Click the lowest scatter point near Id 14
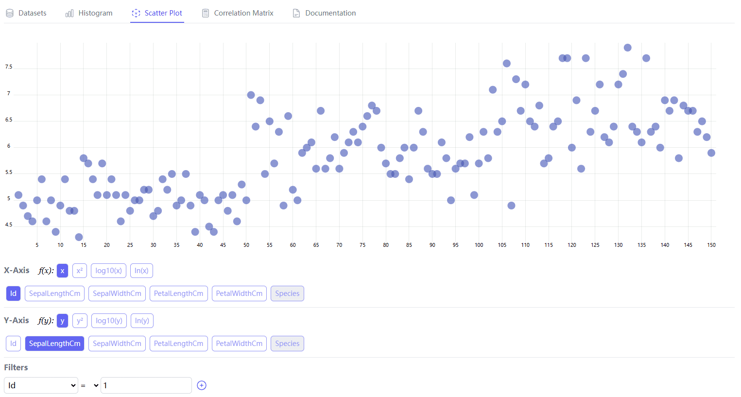Viewport: 741px width, 397px height. pyautogui.click(x=79, y=237)
